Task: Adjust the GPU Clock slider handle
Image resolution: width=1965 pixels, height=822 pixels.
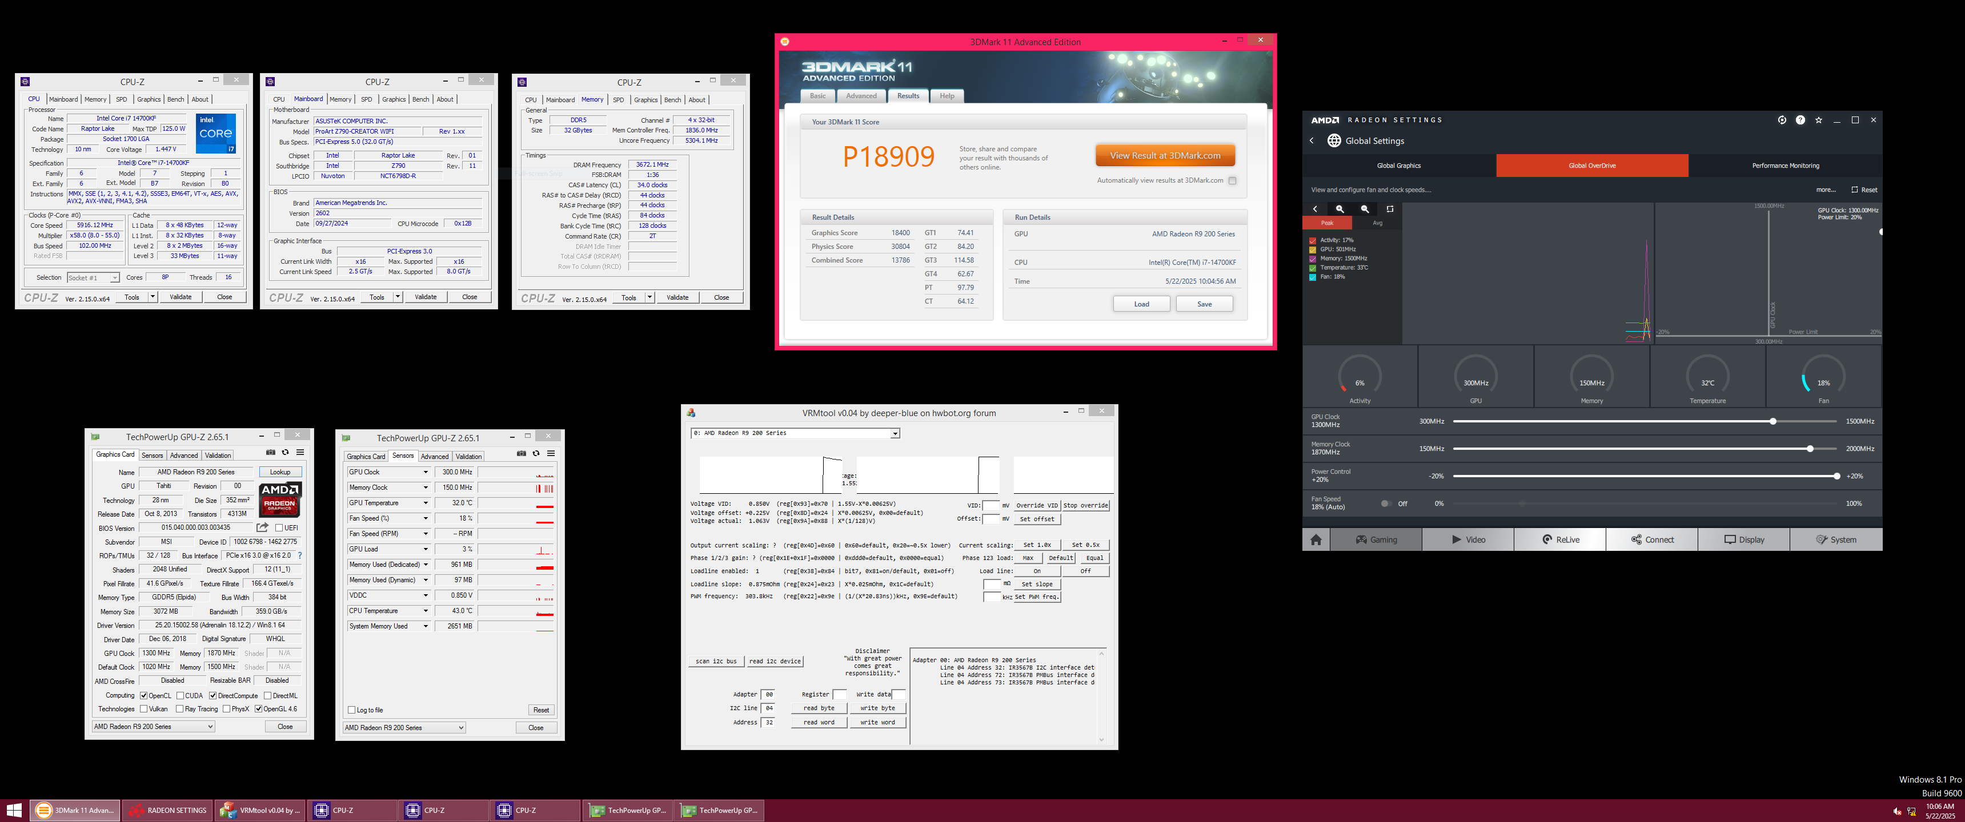Action: (x=1772, y=421)
